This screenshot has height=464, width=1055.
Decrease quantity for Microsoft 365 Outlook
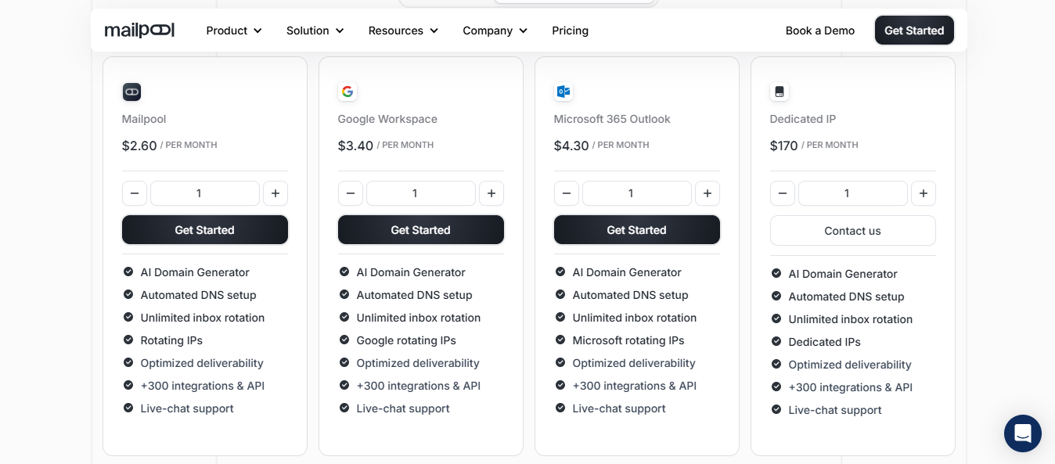pyautogui.click(x=567, y=193)
